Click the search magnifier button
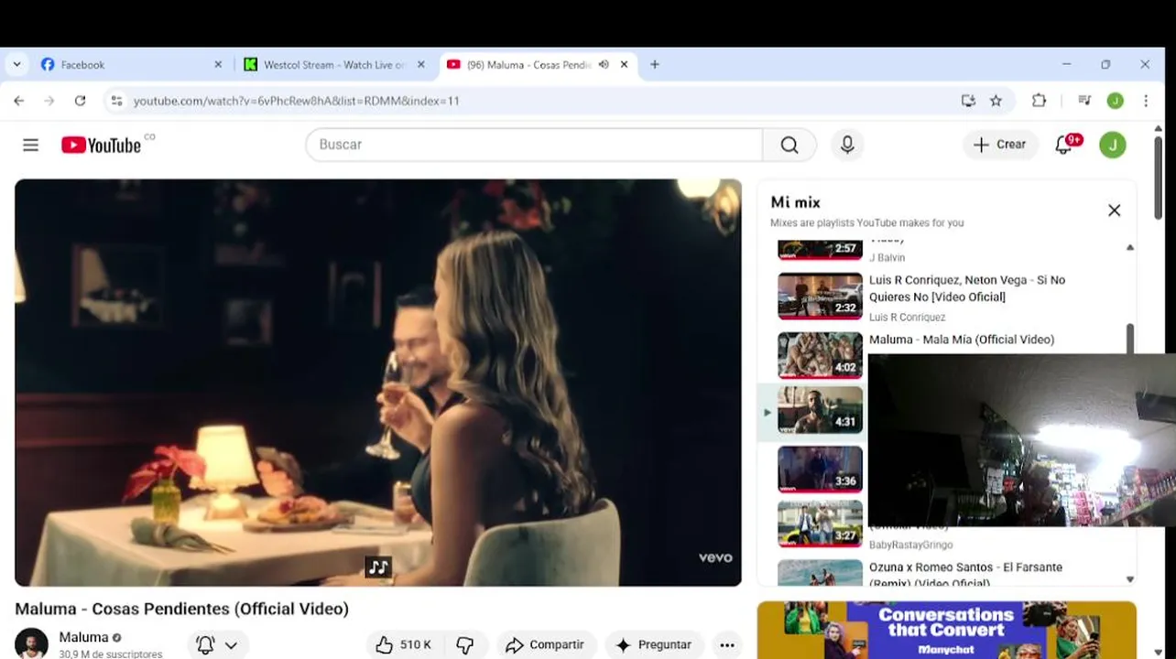Screen dimensions: 1176x659 tap(789, 145)
